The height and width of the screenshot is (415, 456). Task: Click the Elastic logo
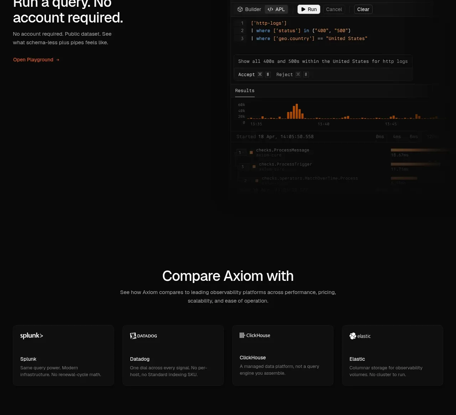pos(360,336)
